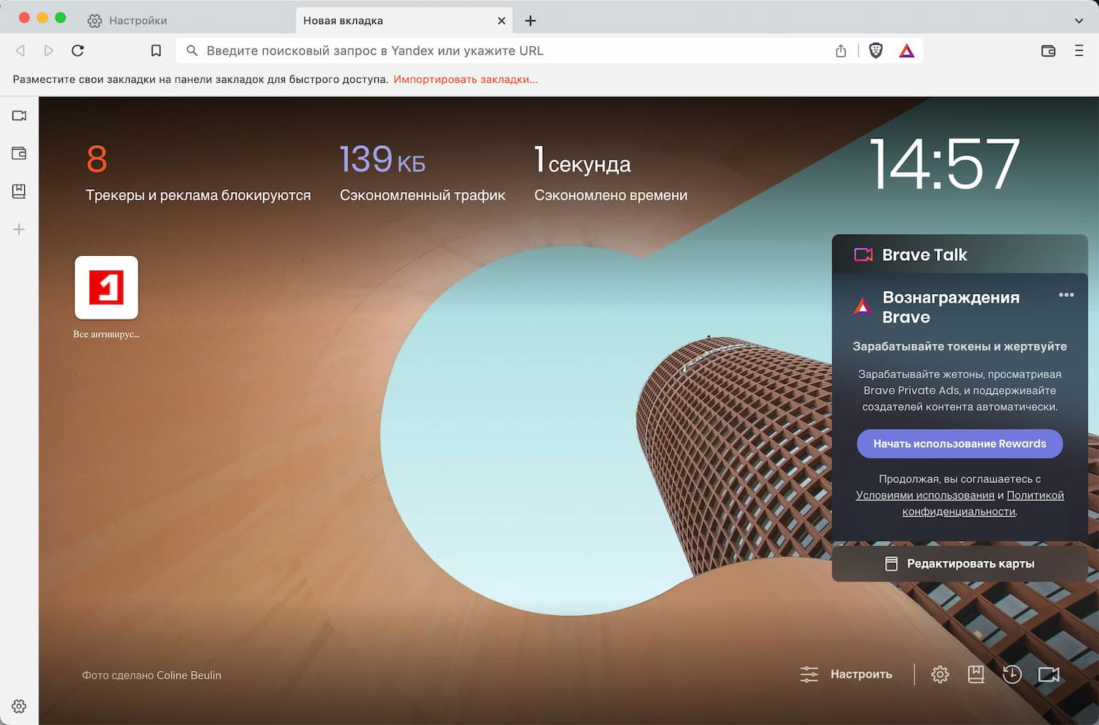Open the Политикой конфиденциальности link
The width and height of the screenshot is (1099, 725).
(x=982, y=504)
